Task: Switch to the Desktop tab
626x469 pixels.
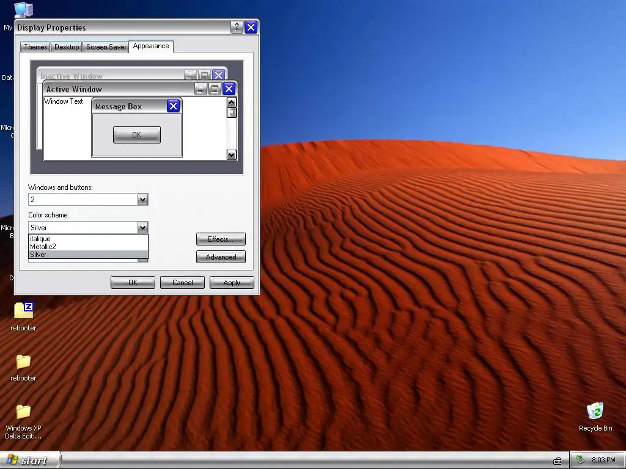Action: click(x=67, y=47)
